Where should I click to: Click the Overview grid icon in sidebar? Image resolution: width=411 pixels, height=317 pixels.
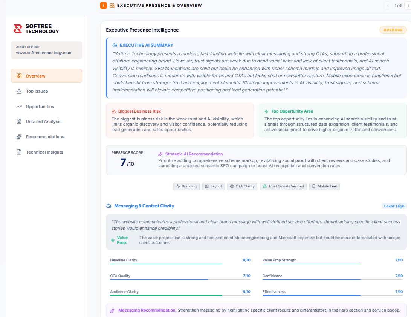pos(19,76)
